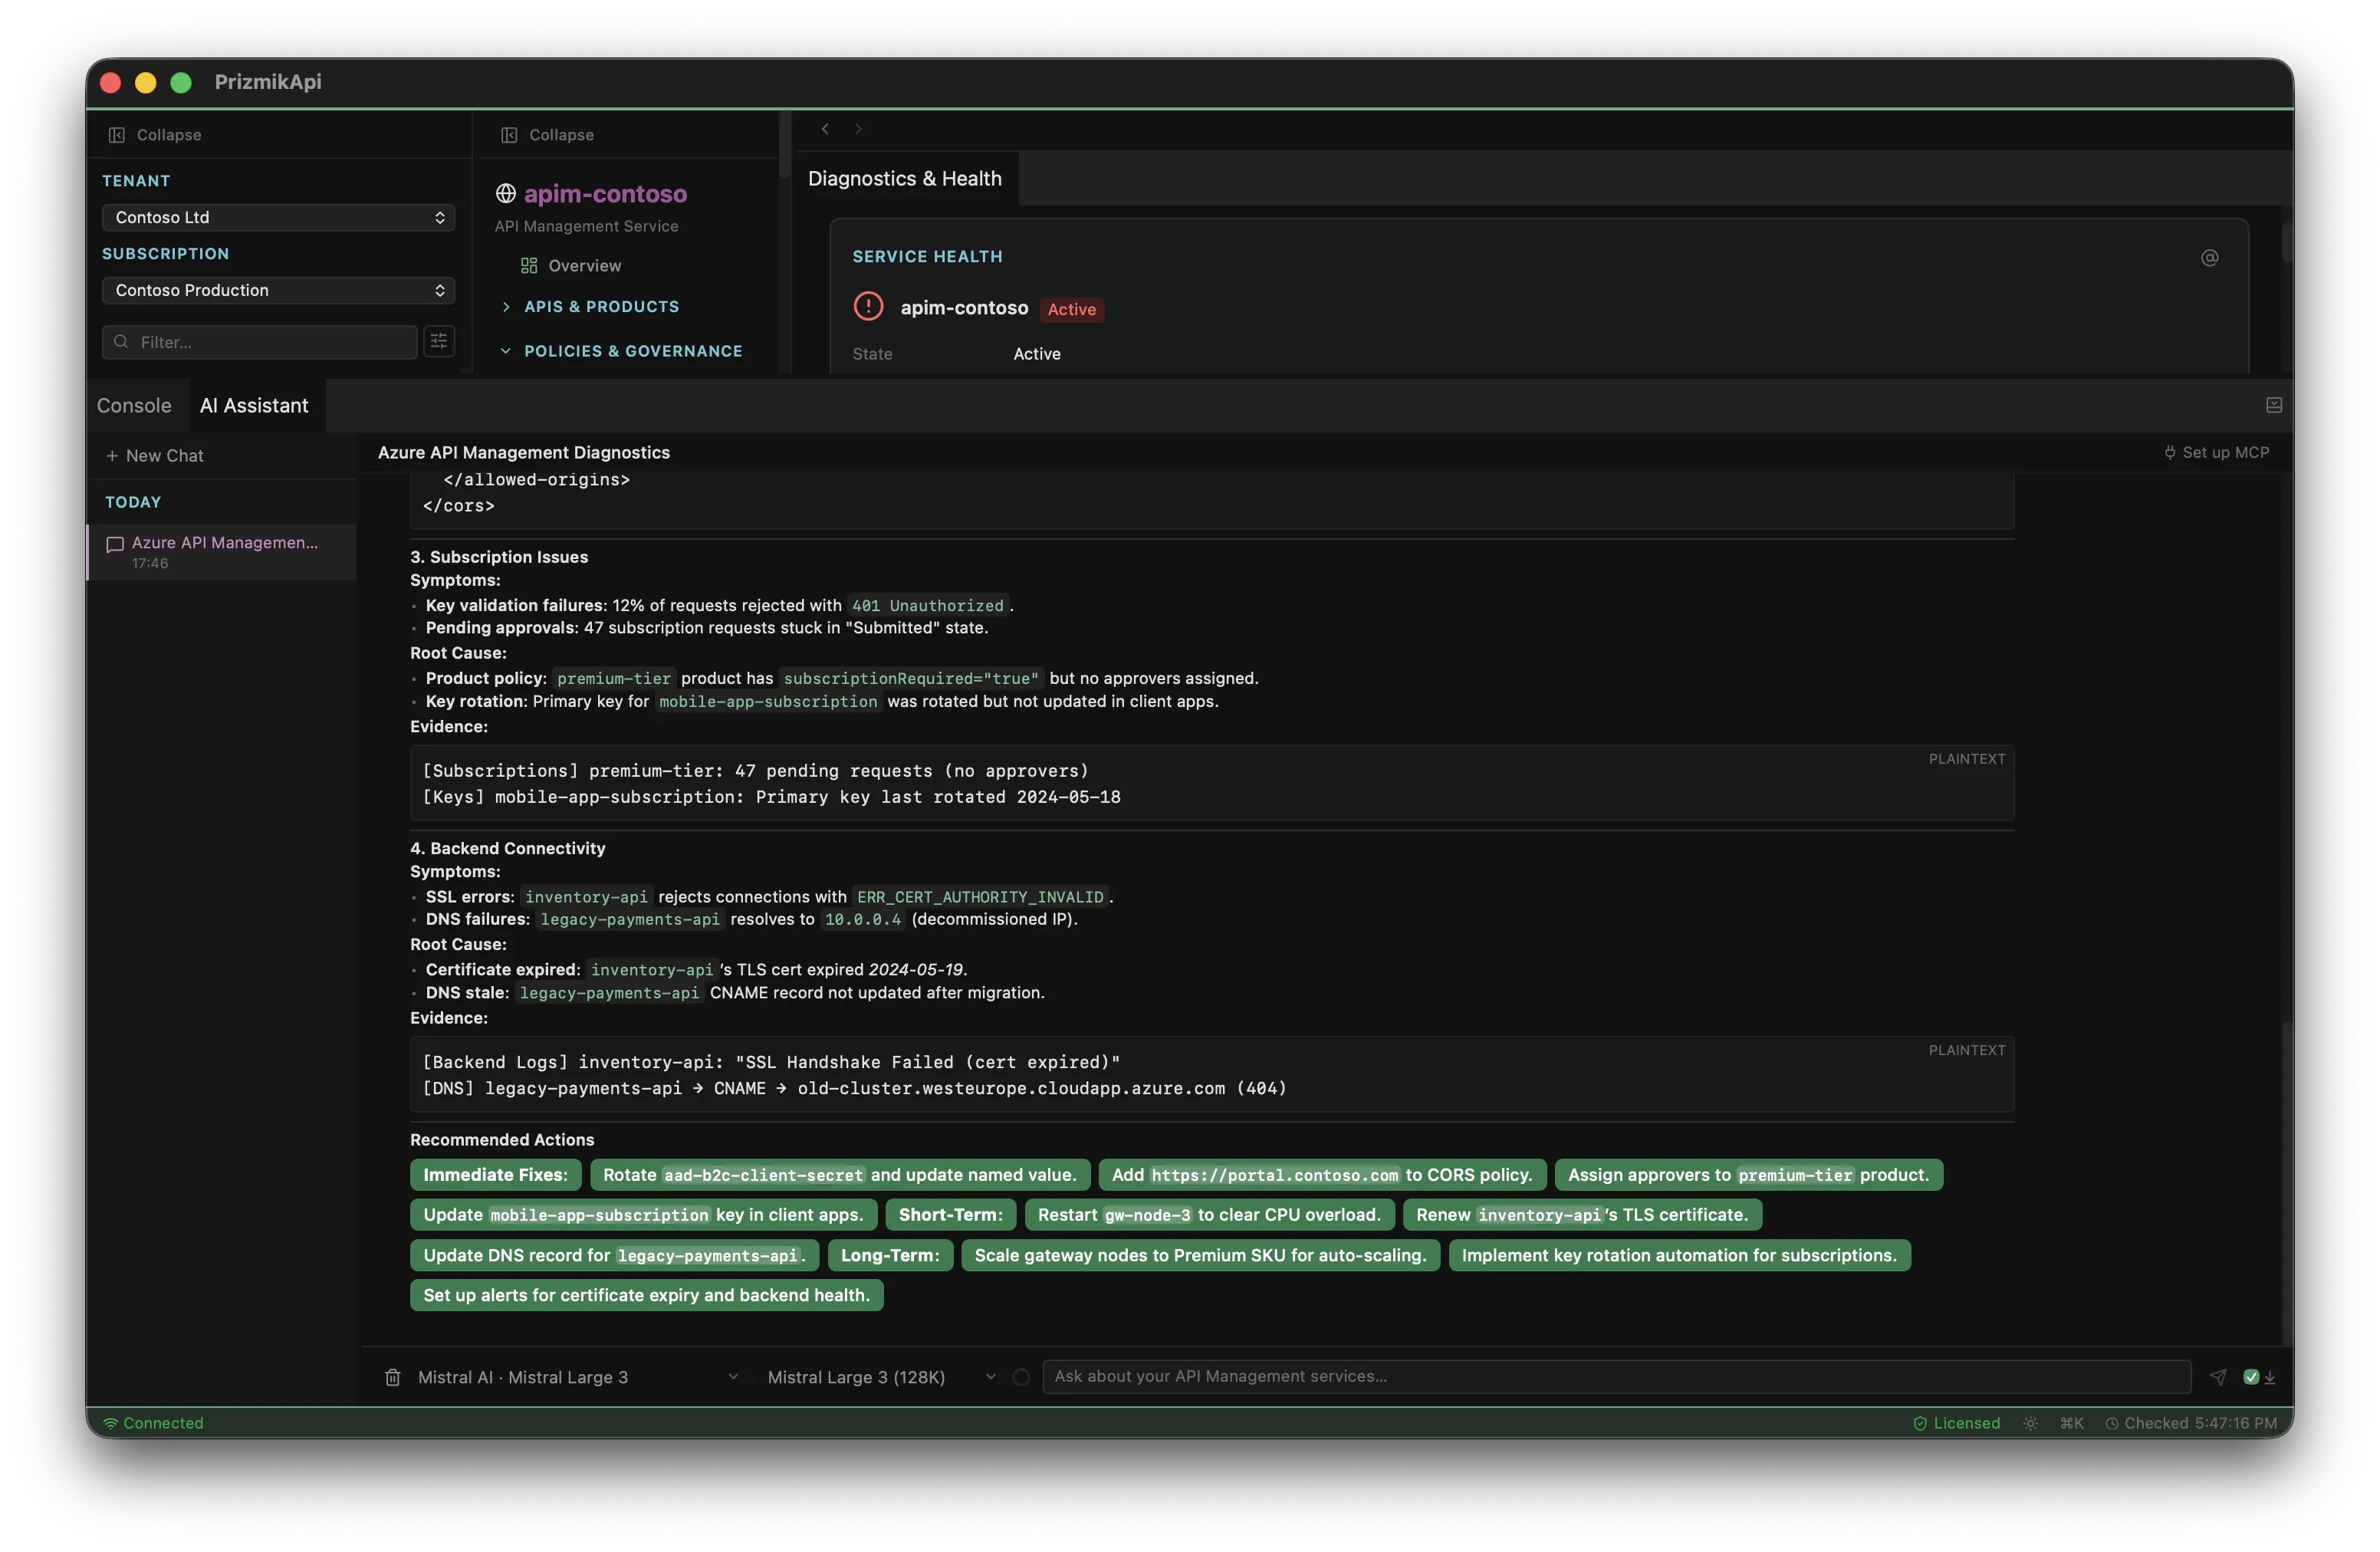Select the globe icon beside apim-contoso
The image size is (2380, 1552).
pos(507,193)
